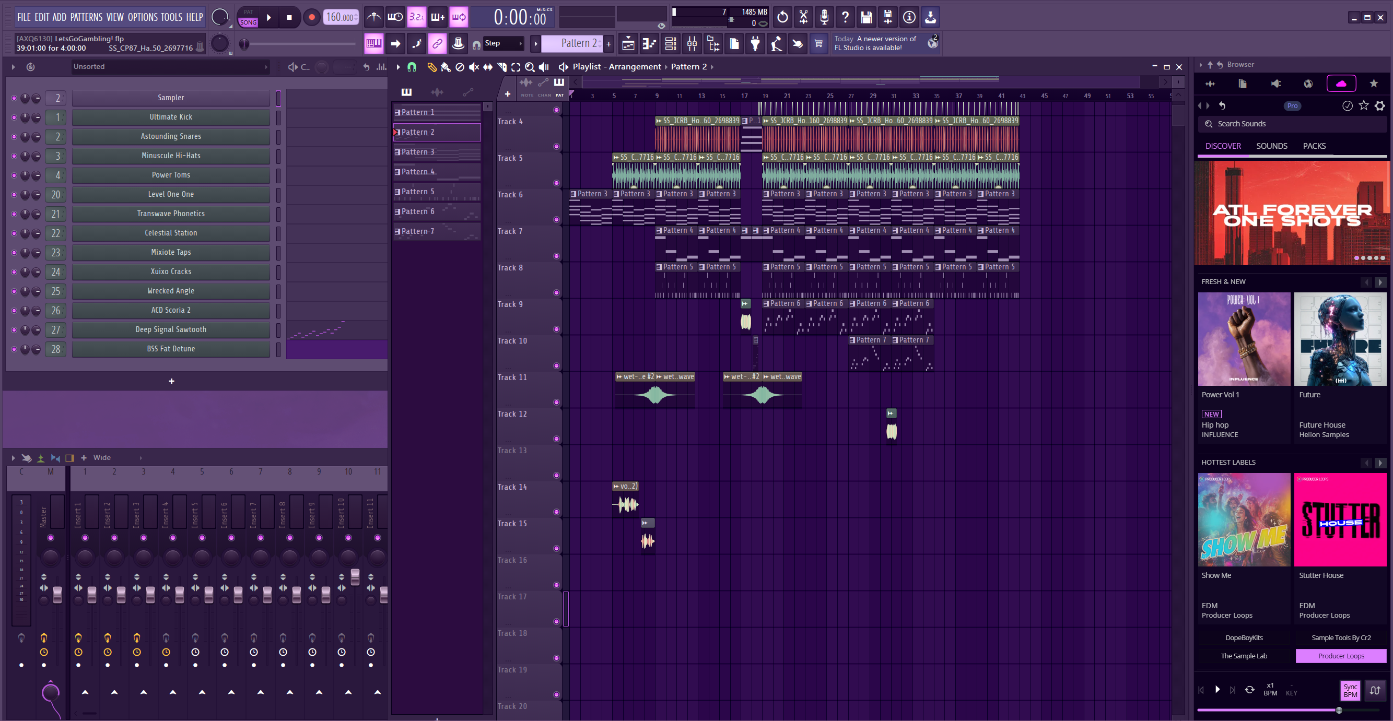This screenshot has width=1393, height=721.
Task: Open the piano roll view
Action: tap(649, 44)
